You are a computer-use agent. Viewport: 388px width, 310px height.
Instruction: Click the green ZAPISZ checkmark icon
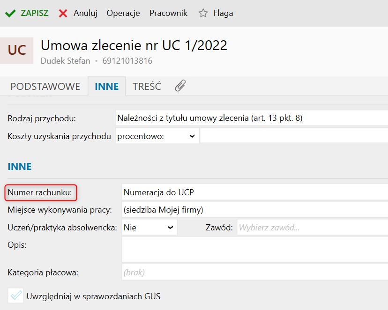point(10,13)
